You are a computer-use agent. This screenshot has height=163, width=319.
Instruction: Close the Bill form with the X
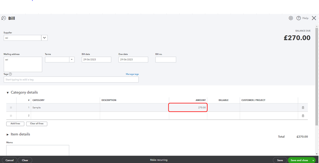tap(314, 18)
